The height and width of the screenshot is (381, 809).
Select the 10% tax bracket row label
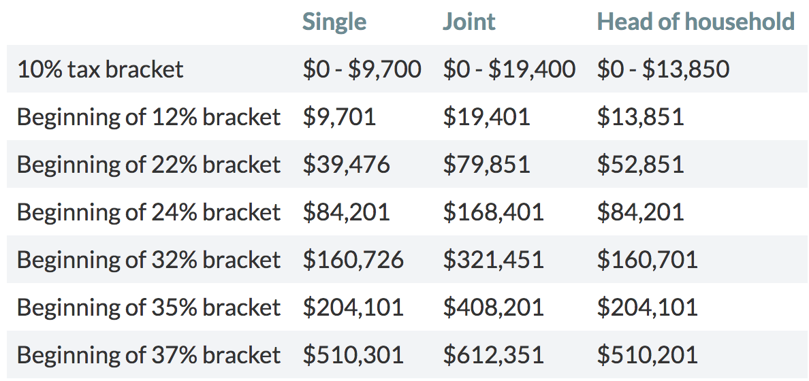coord(100,69)
